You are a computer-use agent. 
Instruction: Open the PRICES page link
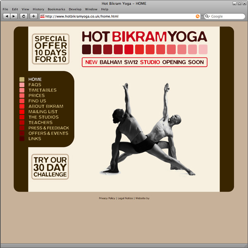(36, 95)
